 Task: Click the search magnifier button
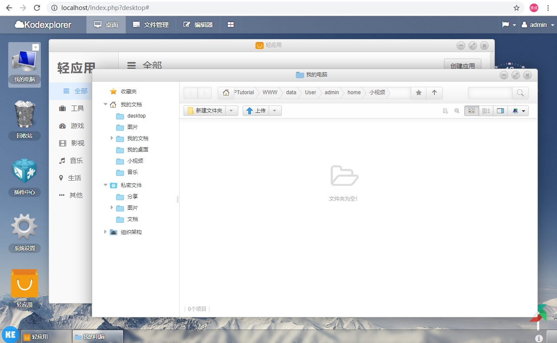click(x=520, y=92)
